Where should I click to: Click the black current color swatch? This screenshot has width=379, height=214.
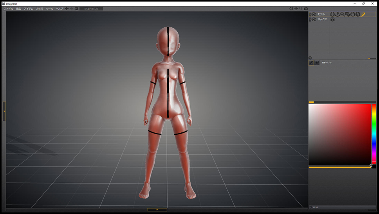(x=374, y=166)
